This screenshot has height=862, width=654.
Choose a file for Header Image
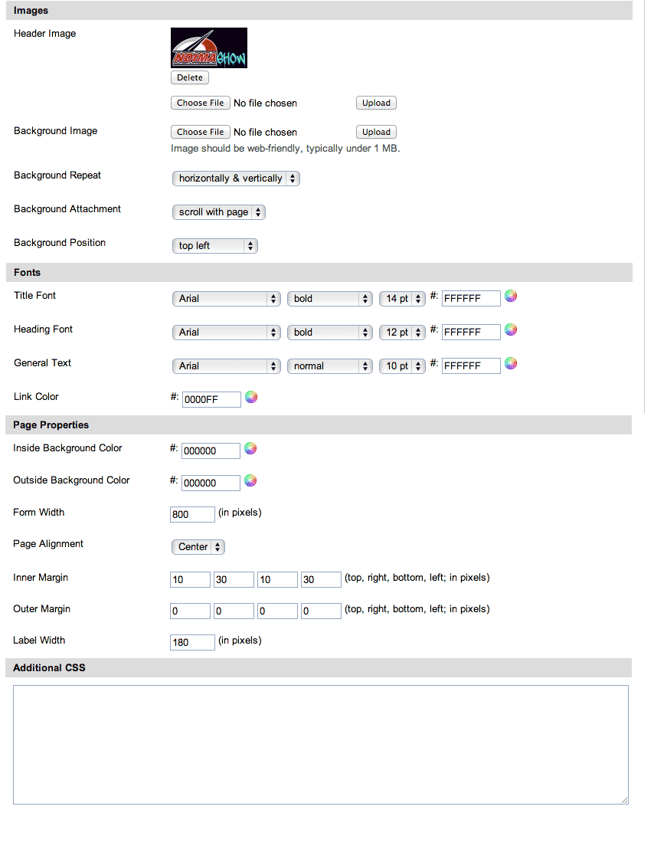tap(200, 103)
